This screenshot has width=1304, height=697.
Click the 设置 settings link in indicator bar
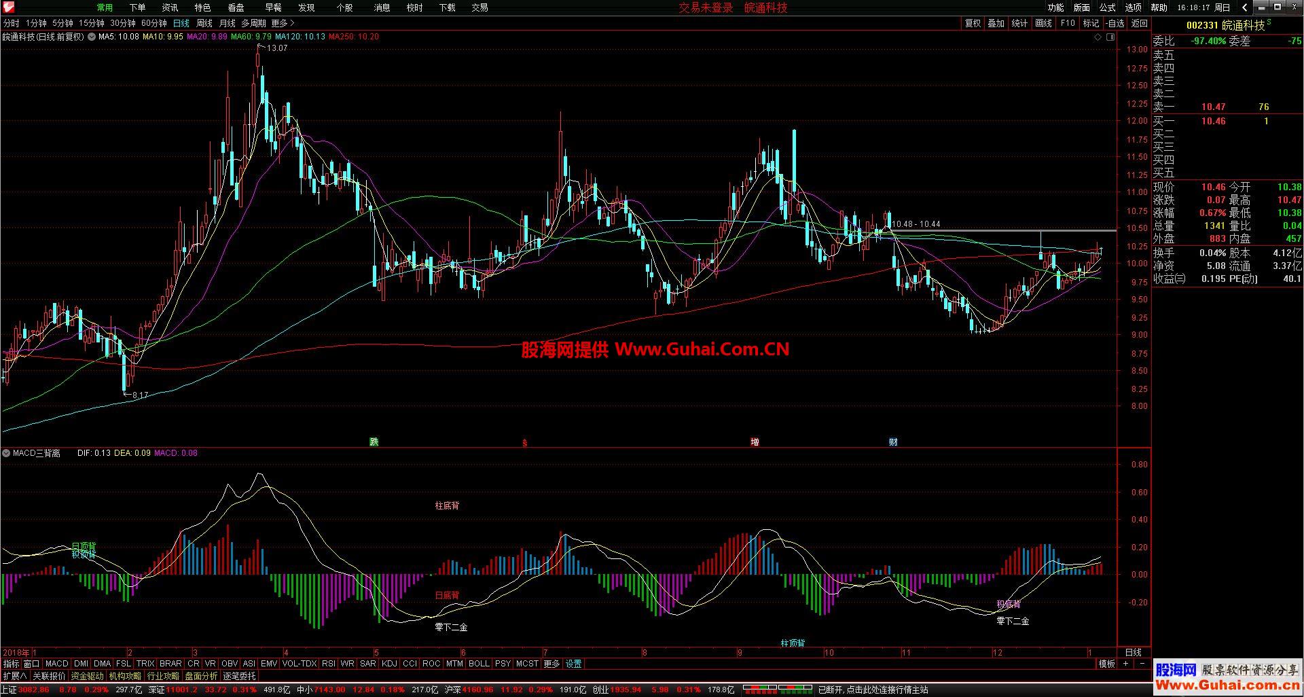tap(573, 664)
